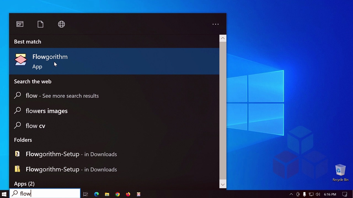Open the clock showing 6:16 PM
This screenshot has height=198, width=353.
pos(330,194)
